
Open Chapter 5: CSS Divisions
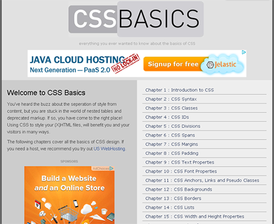pos(173,126)
